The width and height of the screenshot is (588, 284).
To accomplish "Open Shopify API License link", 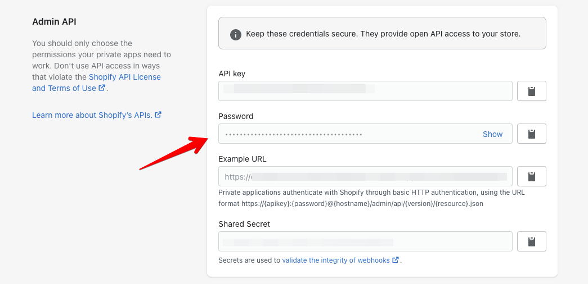I will tap(124, 77).
